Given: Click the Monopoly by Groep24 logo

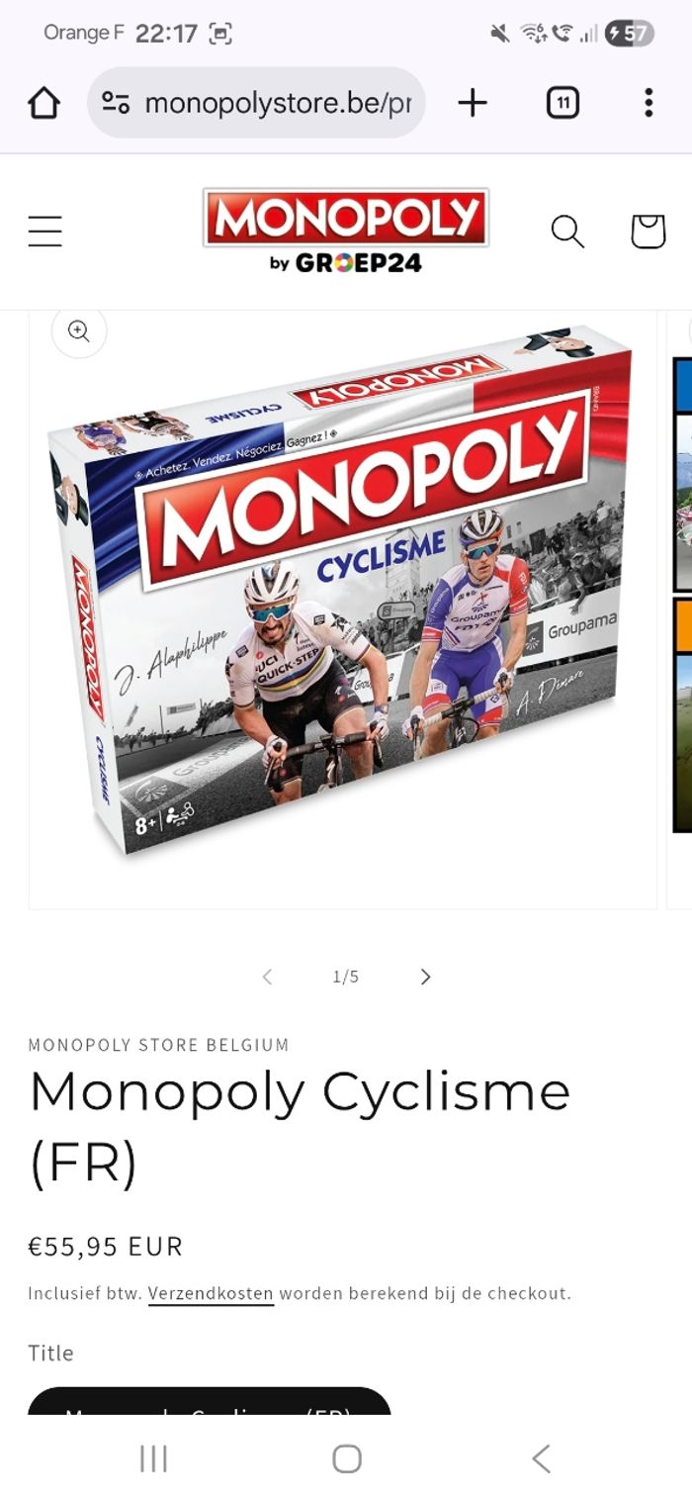Looking at the screenshot, I should coord(346,231).
